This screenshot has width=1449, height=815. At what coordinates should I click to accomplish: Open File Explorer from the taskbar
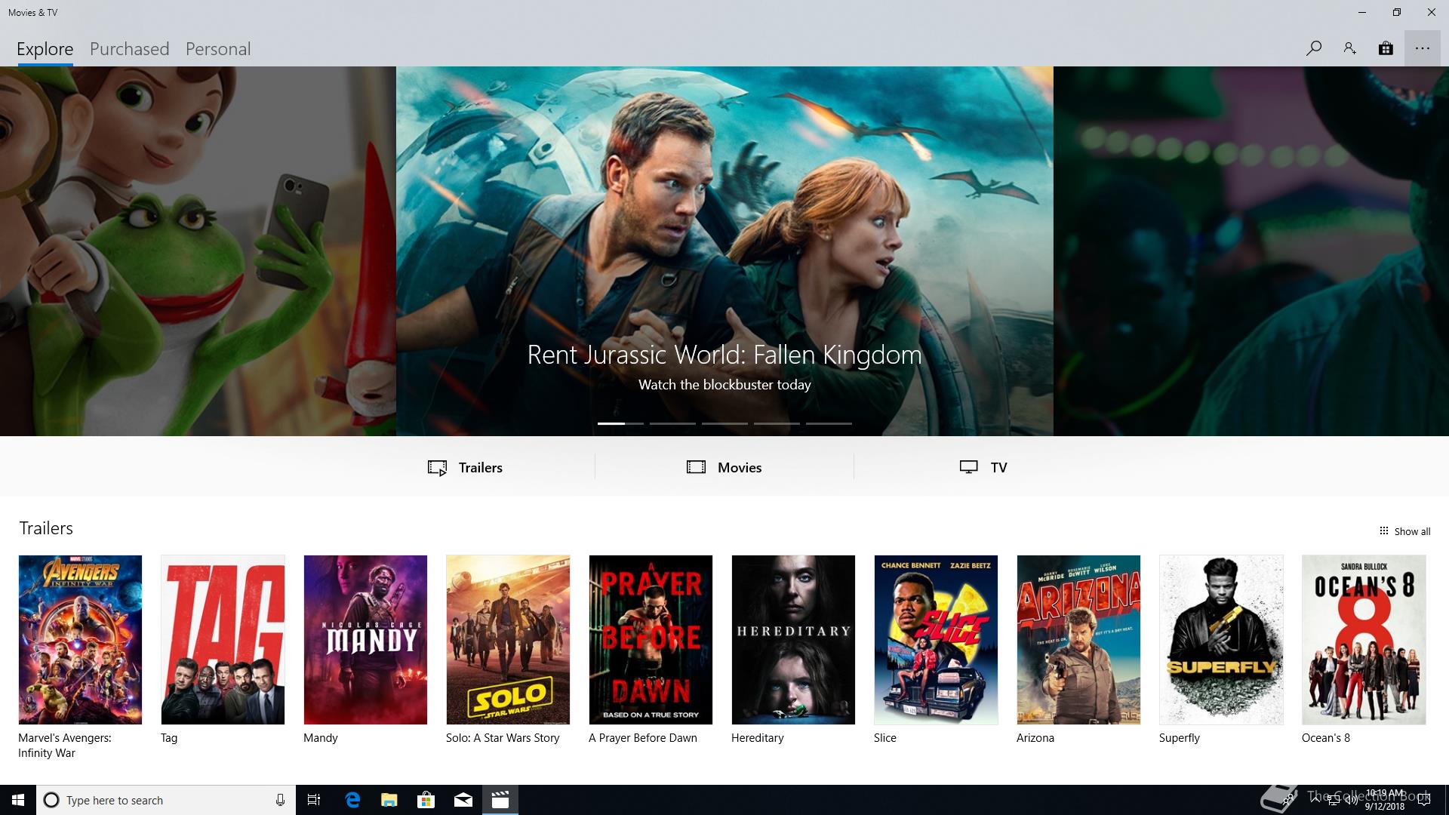[x=389, y=800]
